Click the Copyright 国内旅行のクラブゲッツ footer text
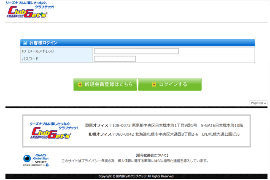The image size is (270, 180). tap(136, 176)
